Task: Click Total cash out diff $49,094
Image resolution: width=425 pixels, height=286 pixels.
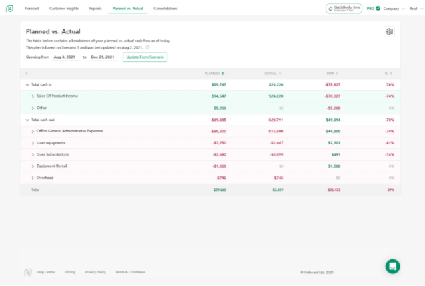Action: click(333, 120)
